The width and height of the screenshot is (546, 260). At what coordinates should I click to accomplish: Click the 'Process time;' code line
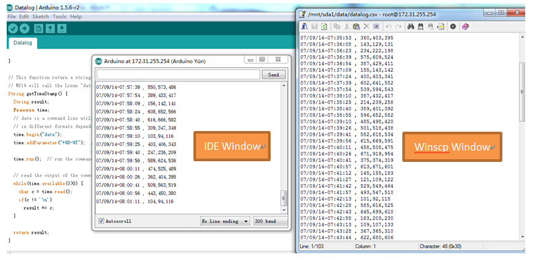pos(29,110)
